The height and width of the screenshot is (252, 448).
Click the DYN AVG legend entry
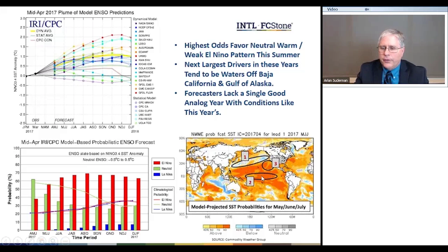[x=41, y=31]
